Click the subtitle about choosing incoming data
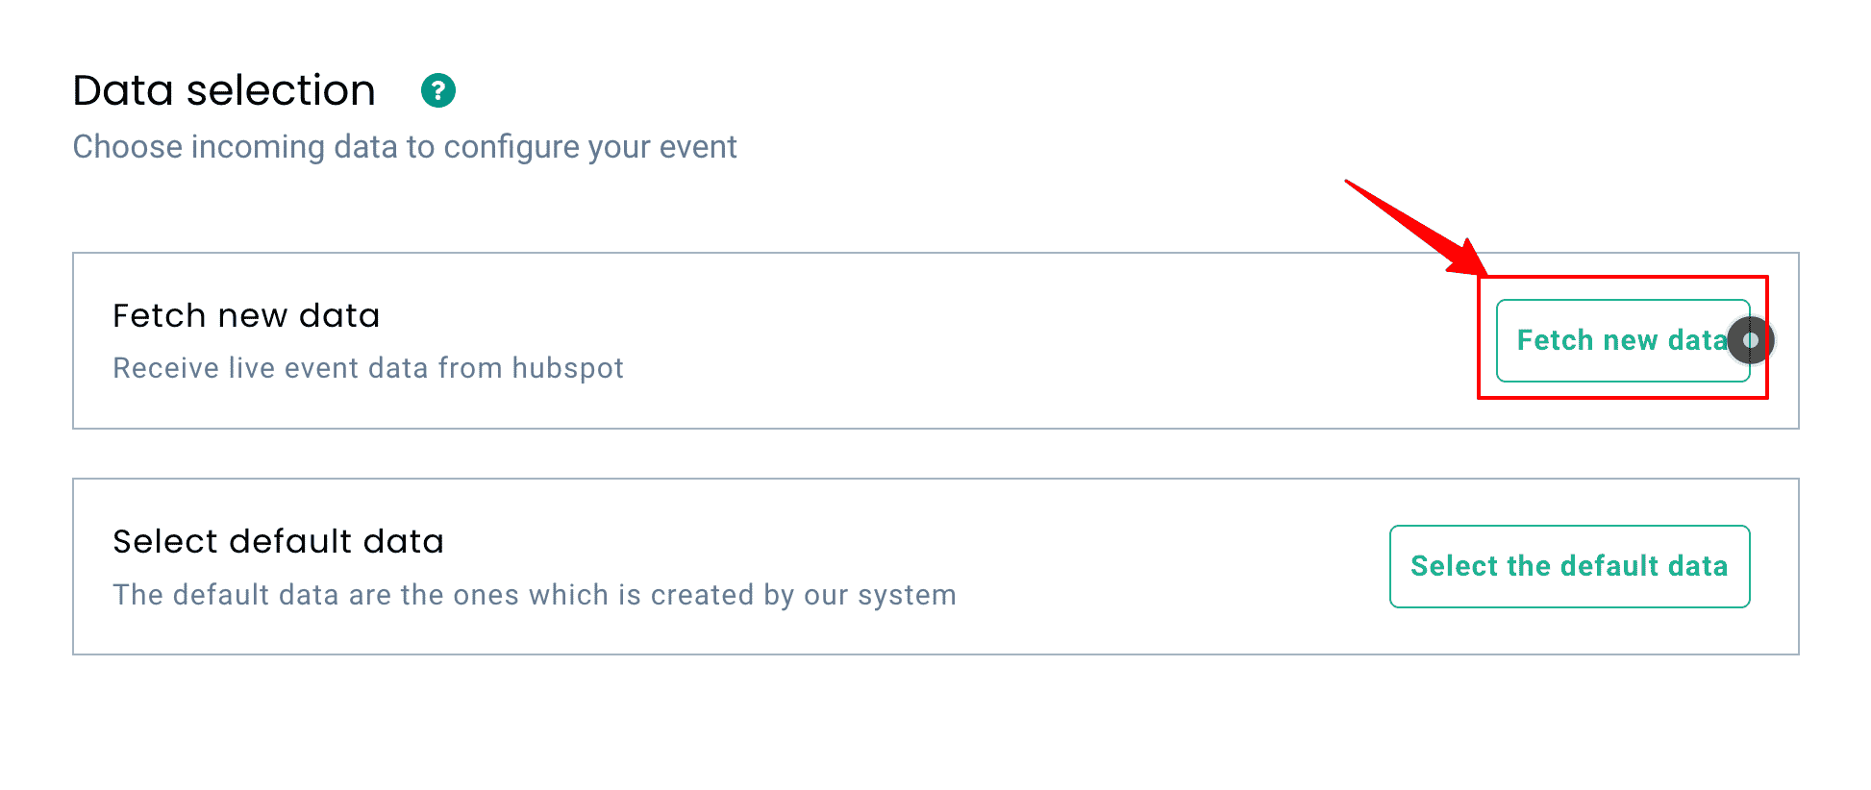Viewport: 1871px width, 790px height. coord(405,146)
